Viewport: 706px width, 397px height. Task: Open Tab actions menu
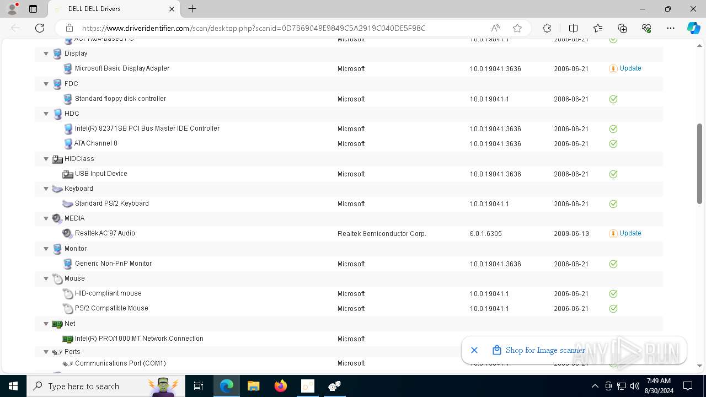coord(33,9)
